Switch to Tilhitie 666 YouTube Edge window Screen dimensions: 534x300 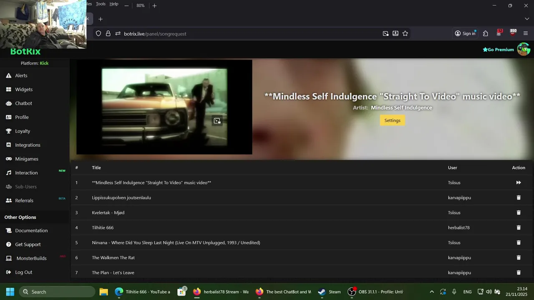click(x=143, y=292)
